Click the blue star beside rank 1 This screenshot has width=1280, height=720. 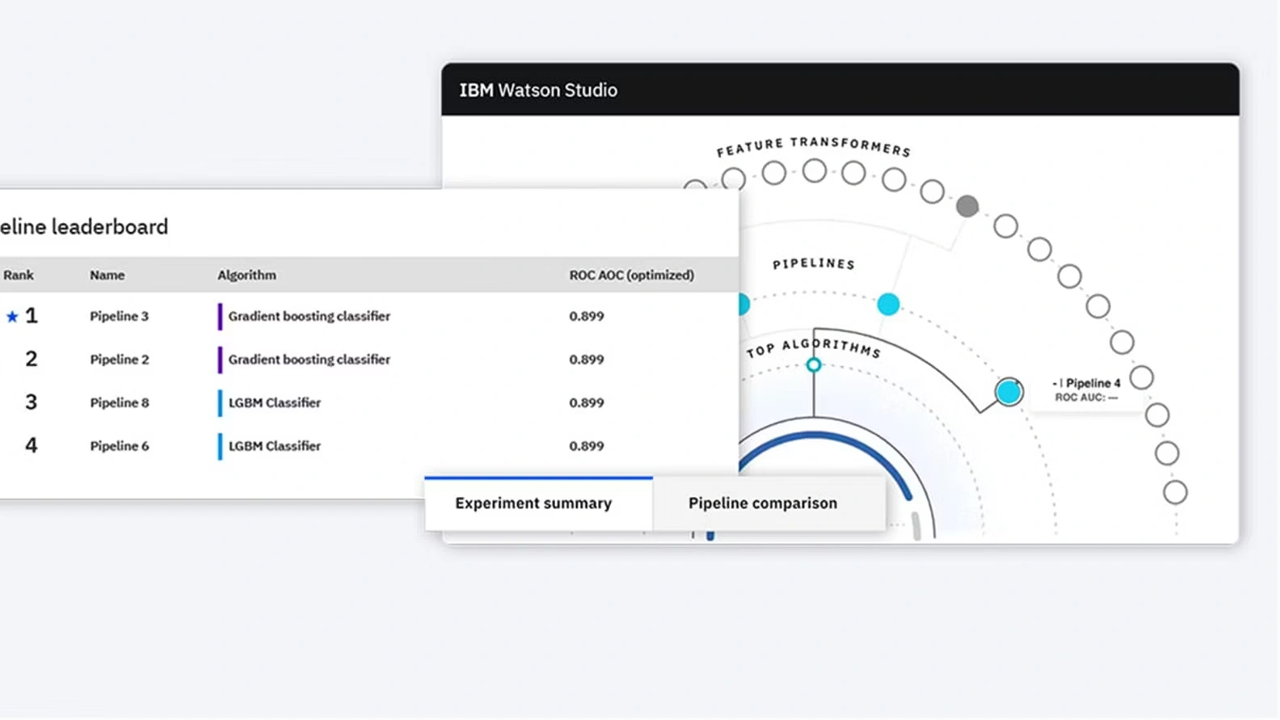tap(12, 317)
